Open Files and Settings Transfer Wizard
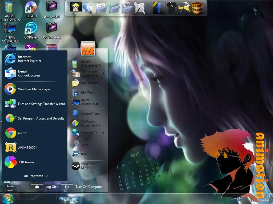273x204 pixels. (x=34, y=104)
